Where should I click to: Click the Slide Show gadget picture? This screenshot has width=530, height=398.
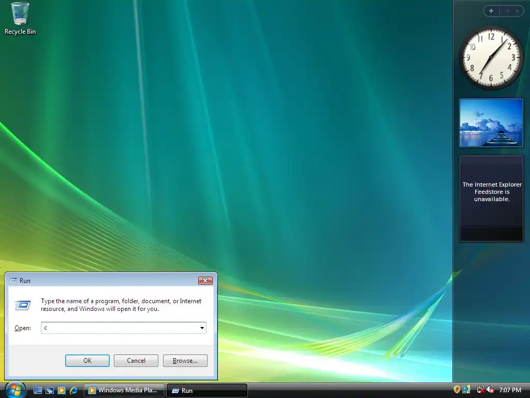(x=491, y=123)
